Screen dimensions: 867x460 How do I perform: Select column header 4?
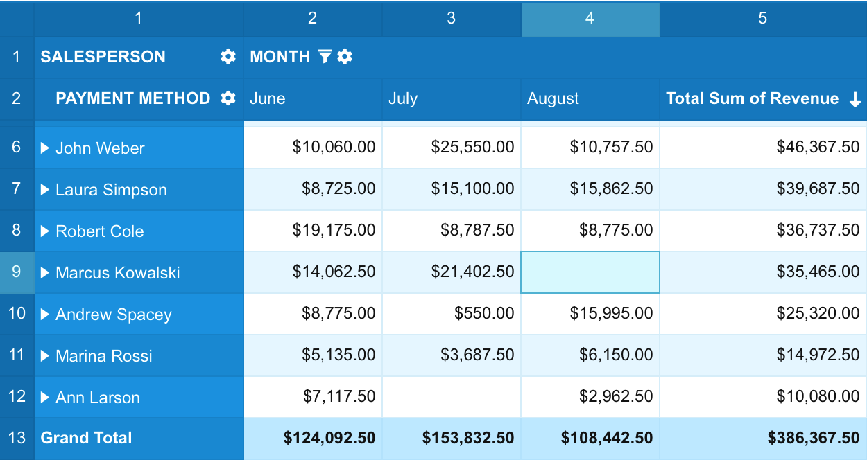click(590, 19)
